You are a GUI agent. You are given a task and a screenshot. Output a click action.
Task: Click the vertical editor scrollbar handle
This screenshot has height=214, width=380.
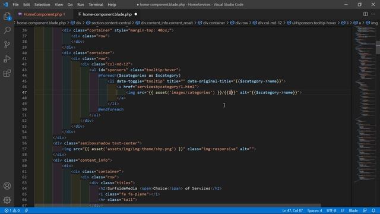click(x=378, y=48)
